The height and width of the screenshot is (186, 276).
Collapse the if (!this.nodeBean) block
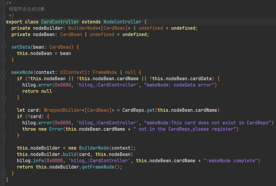(4, 79)
